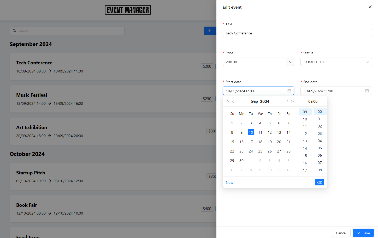This screenshot has height=238, width=378.
Task: Select hour 12 in time column
Action: tap(305, 133)
